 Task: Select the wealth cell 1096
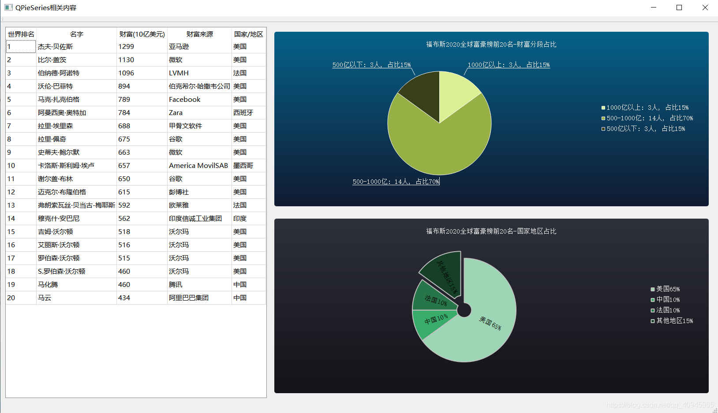142,73
